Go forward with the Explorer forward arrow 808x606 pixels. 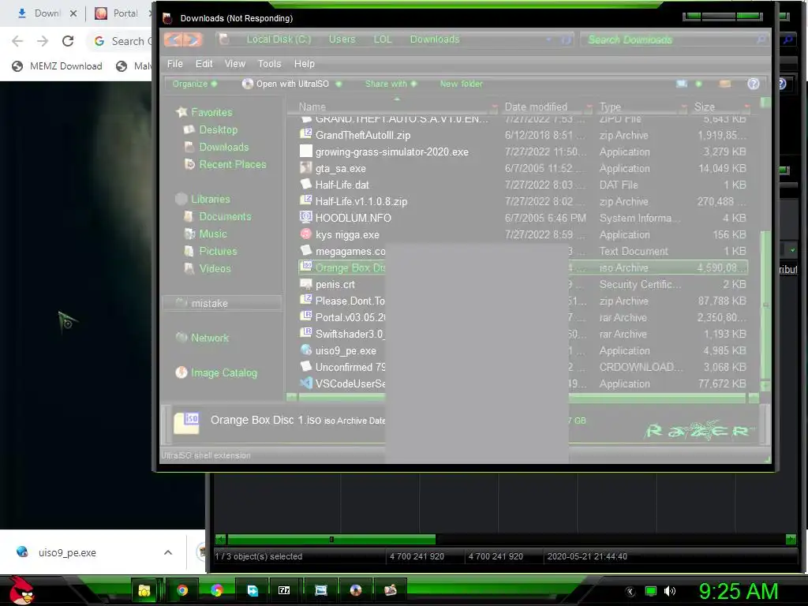pyautogui.click(x=193, y=39)
